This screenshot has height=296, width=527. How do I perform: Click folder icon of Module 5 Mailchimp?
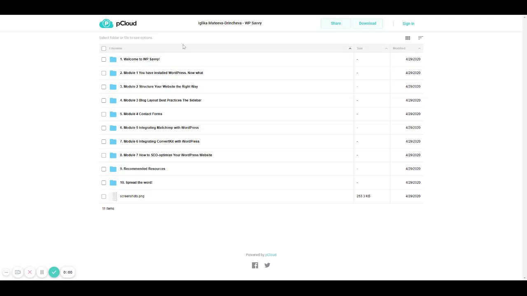[x=113, y=128]
